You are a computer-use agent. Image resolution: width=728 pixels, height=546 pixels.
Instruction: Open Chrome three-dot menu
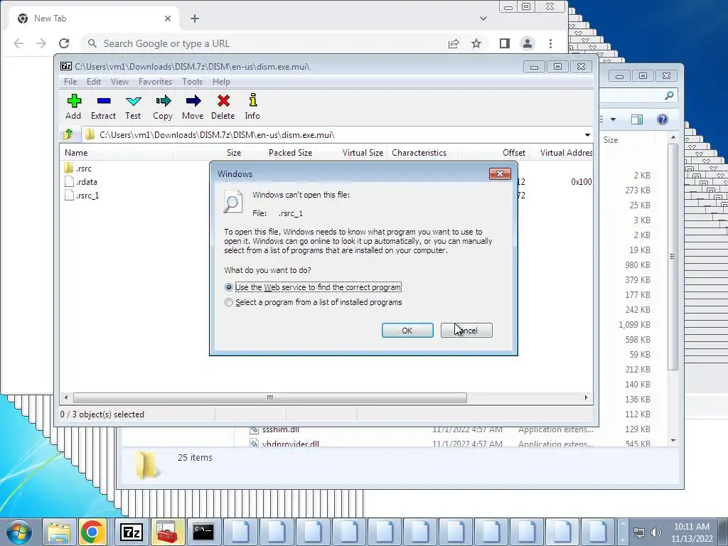(x=551, y=43)
